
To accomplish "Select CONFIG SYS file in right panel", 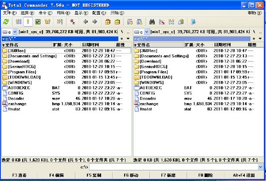I will 198,93.
